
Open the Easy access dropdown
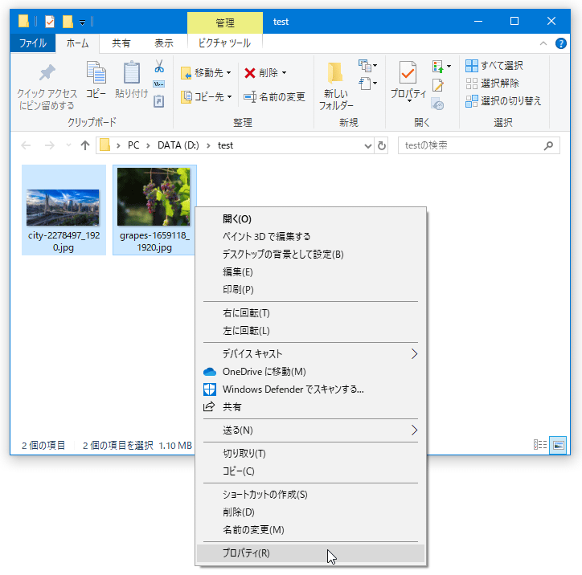tap(367, 84)
